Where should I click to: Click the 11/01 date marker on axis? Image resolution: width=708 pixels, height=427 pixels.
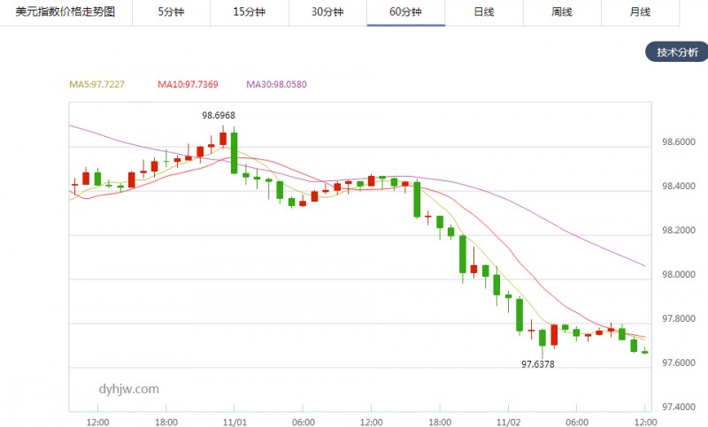(235, 422)
